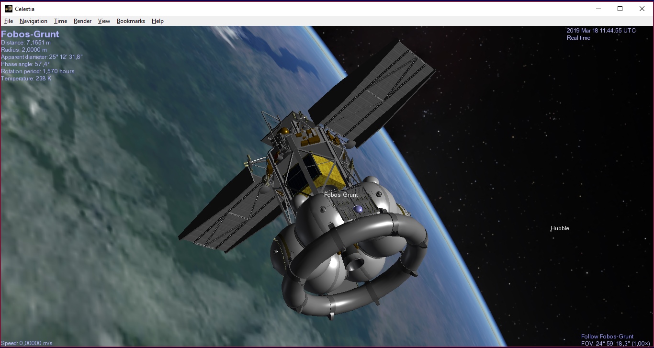The width and height of the screenshot is (654, 348).
Task: Open the Render menu
Action: coord(82,21)
